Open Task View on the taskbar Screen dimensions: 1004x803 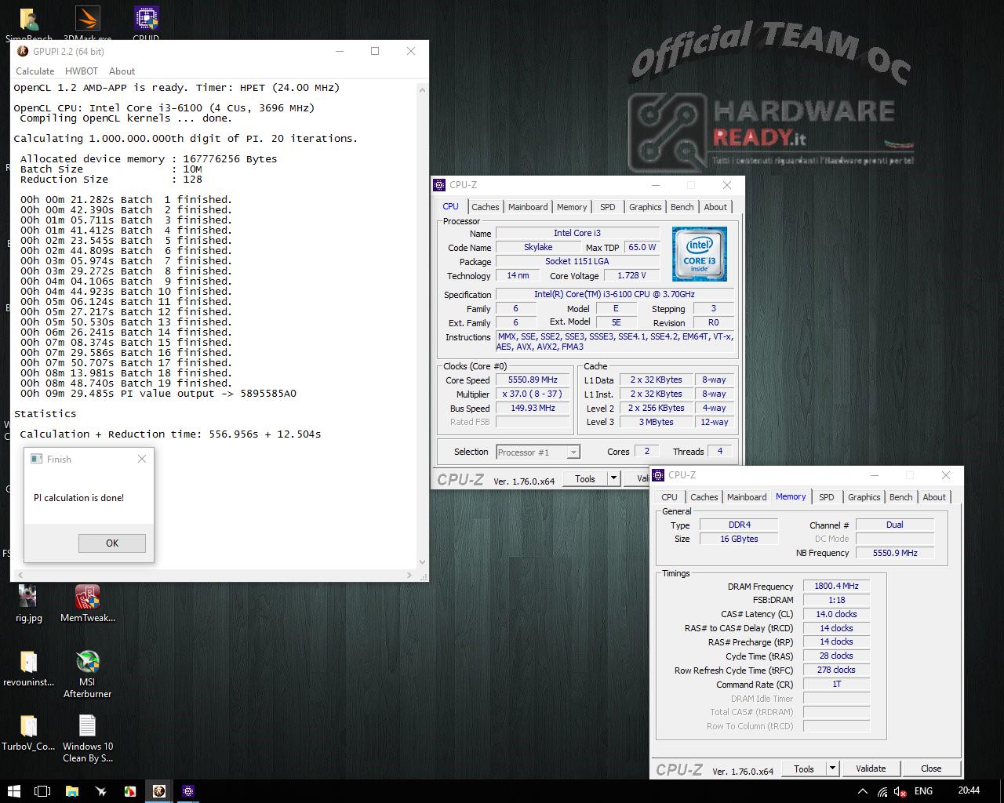pos(42,790)
